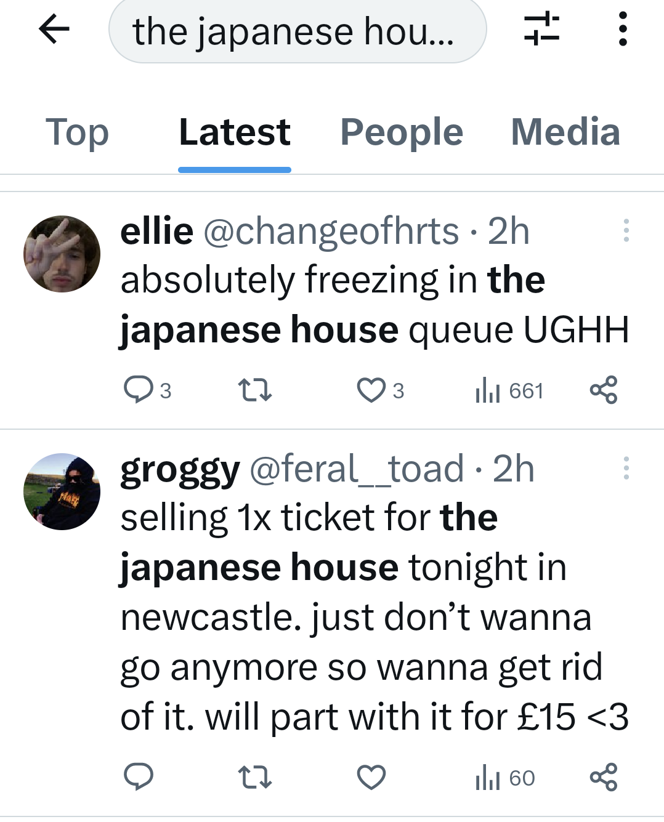Open the top-right overflow menu
Screen dimensions: 664x822
pyautogui.click(x=623, y=29)
